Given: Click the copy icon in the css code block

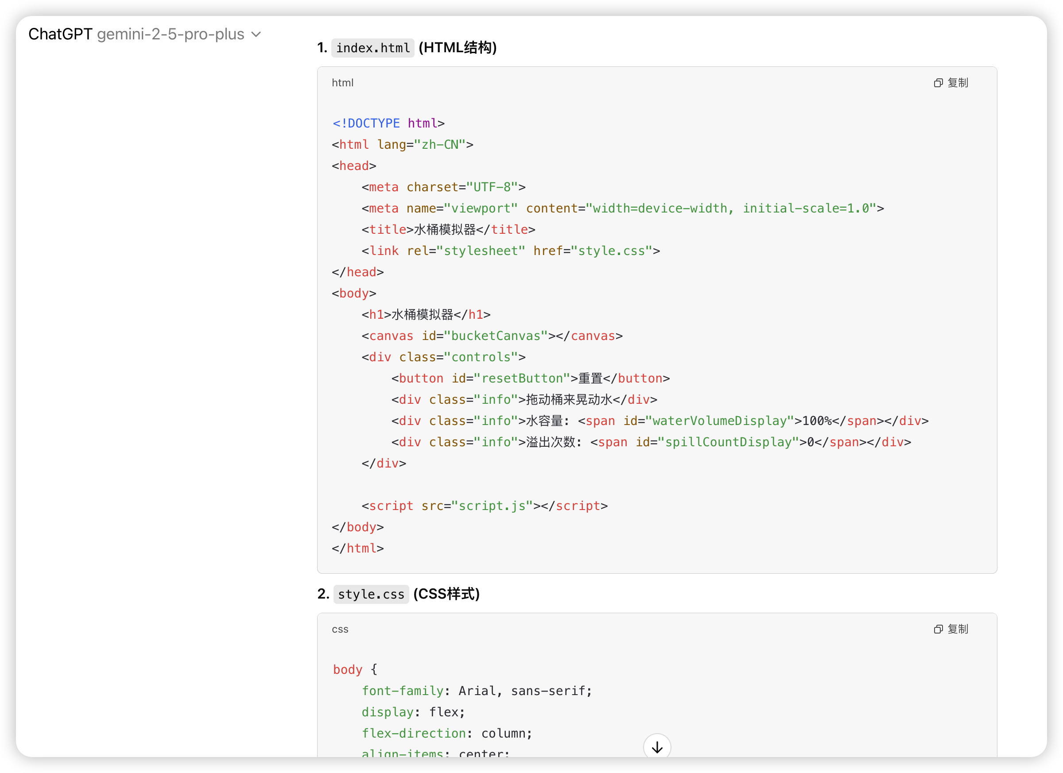Looking at the screenshot, I should [x=938, y=629].
